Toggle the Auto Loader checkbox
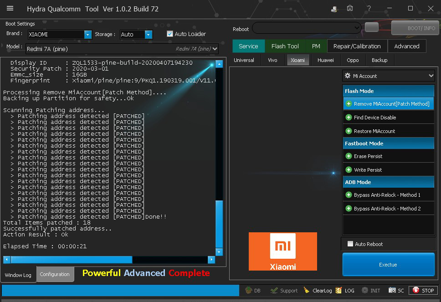 (170, 34)
